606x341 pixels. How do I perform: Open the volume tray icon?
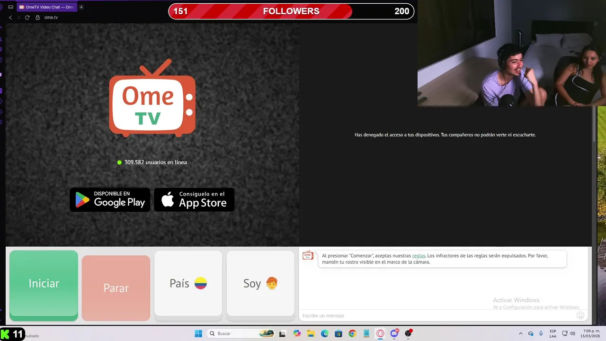pos(572,333)
